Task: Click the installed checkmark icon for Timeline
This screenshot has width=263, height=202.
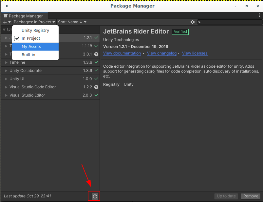Action: coord(96,62)
